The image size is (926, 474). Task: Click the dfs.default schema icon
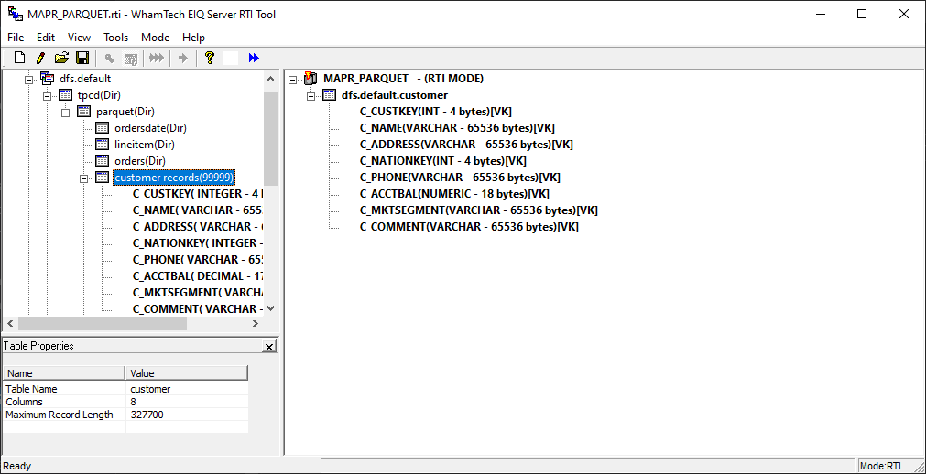coord(48,79)
